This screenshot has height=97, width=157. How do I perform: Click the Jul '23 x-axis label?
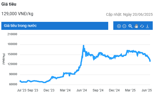pyautogui.click(x=22, y=90)
